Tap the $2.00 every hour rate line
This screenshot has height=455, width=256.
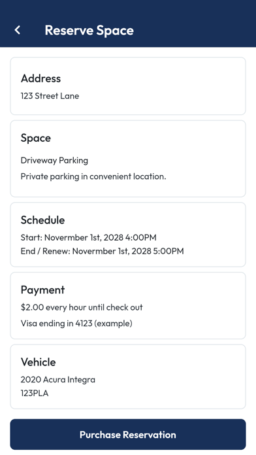[82, 307]
